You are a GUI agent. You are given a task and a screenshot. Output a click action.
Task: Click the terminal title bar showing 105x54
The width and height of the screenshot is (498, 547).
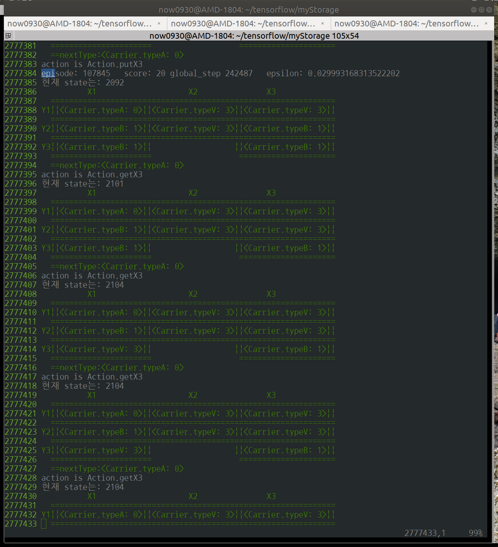[254, 36]
